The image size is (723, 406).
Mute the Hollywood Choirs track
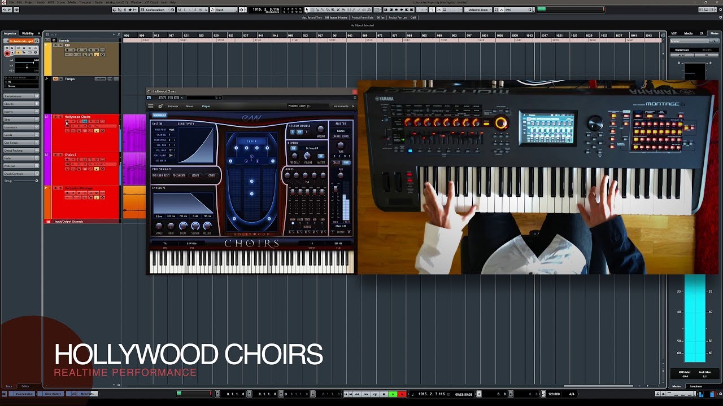(x=55, y=117)
